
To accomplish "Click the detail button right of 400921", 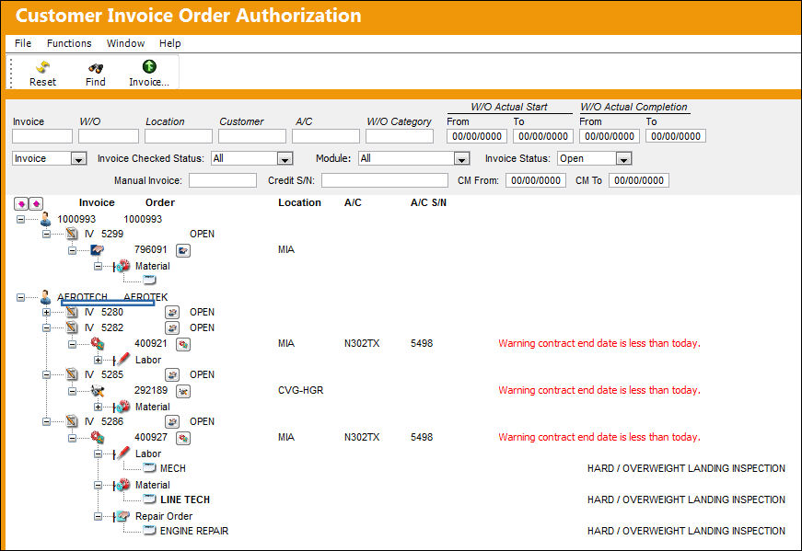I will pos(183,345).
